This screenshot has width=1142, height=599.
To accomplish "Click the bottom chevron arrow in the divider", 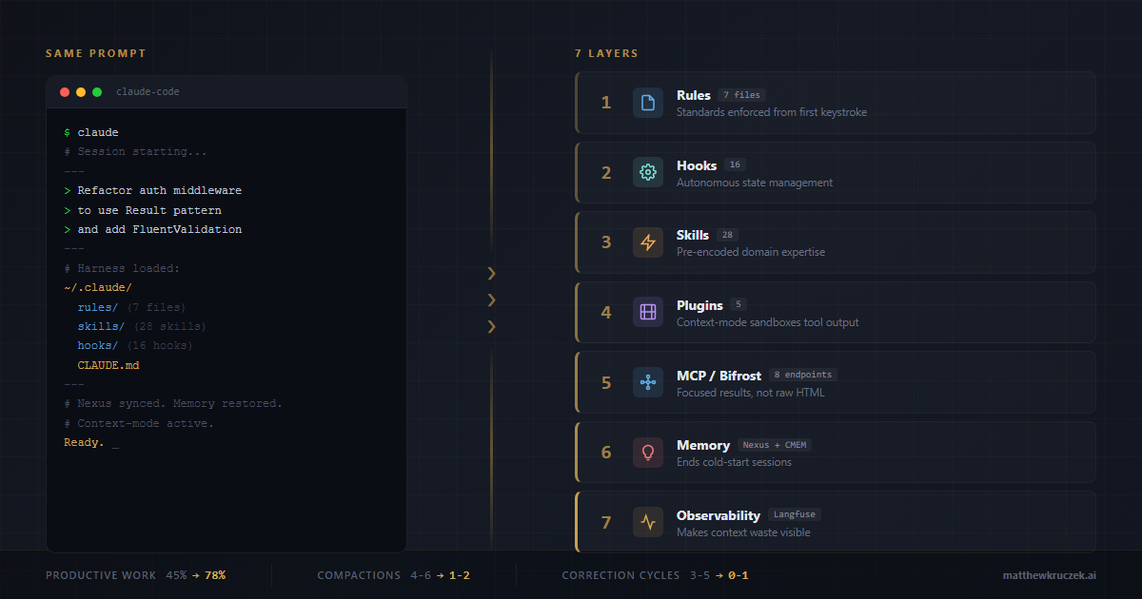I will (x=492, y=327).
